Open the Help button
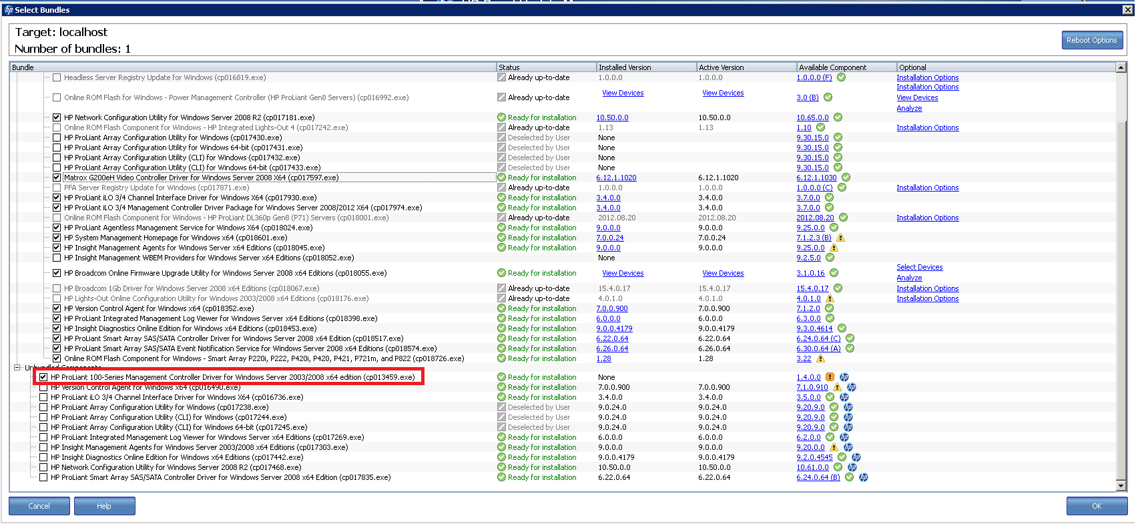 point(104,506)
